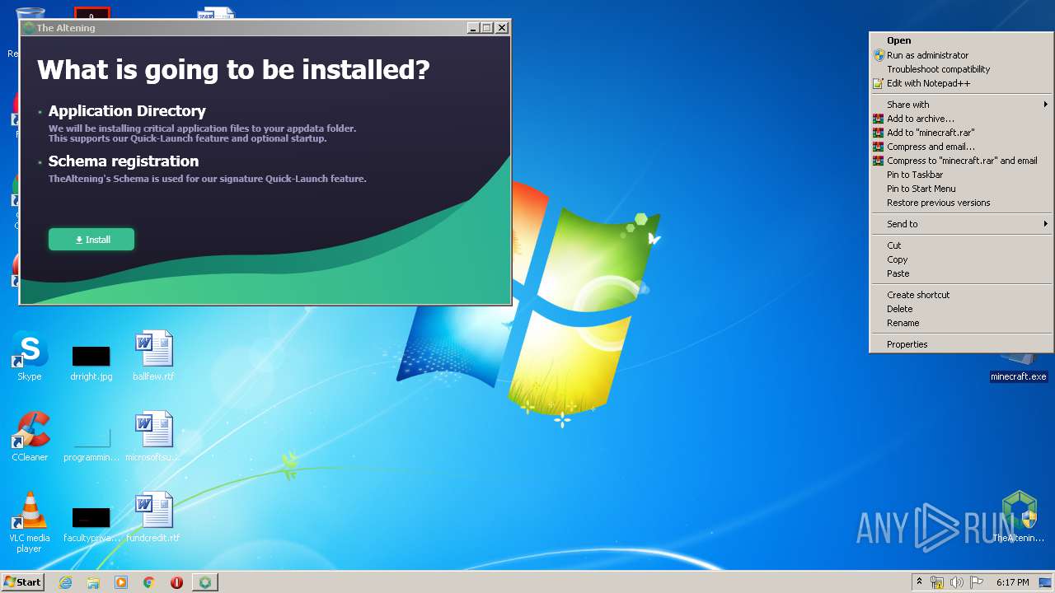Open Action Center flag icon
Image resolution: width=1055 pixels, height=593 pixels.
click(x=977, y=582)
